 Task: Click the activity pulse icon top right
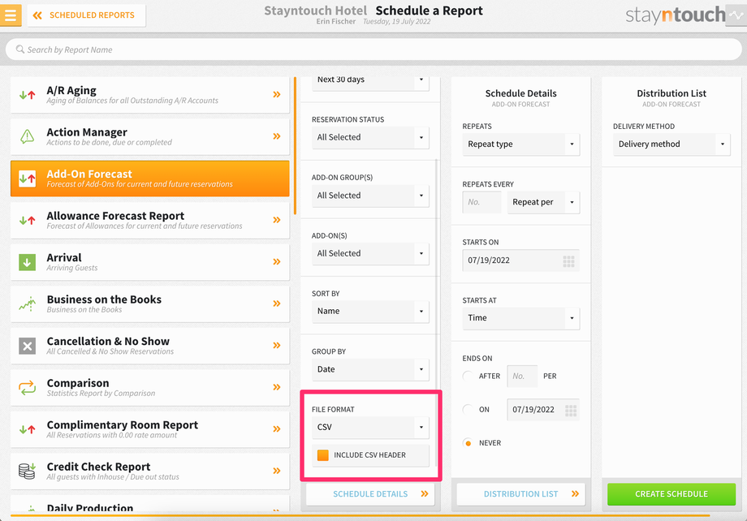(x=736, y=15)
